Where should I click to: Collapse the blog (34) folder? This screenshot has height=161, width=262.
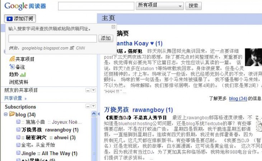tap(6, 114)
